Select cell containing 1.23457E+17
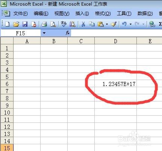162x151 pixels. pos(115,84)
